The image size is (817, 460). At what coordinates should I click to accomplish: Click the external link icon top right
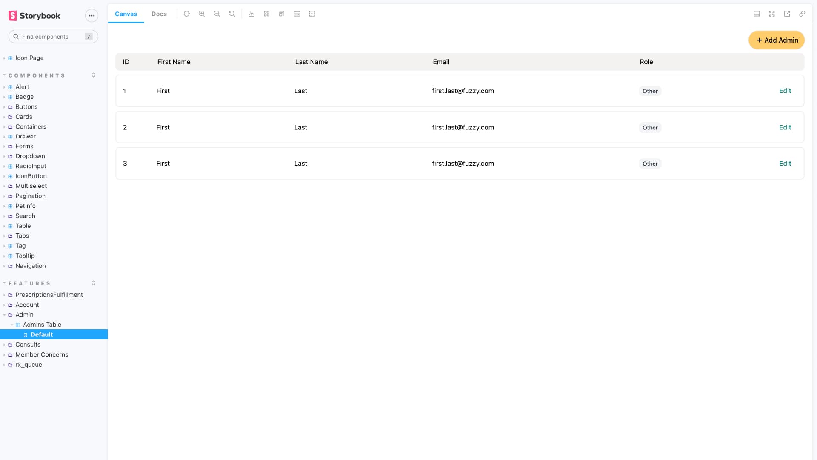click(x=787, y=14)
